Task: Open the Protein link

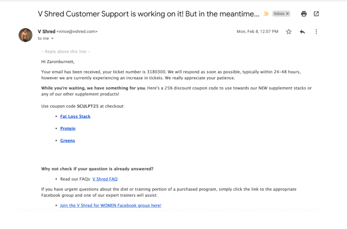Action: tap(68, 128)
